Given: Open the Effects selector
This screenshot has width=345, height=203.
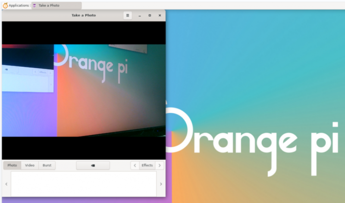Looking at the screenshot, I should tap(147, 165).
